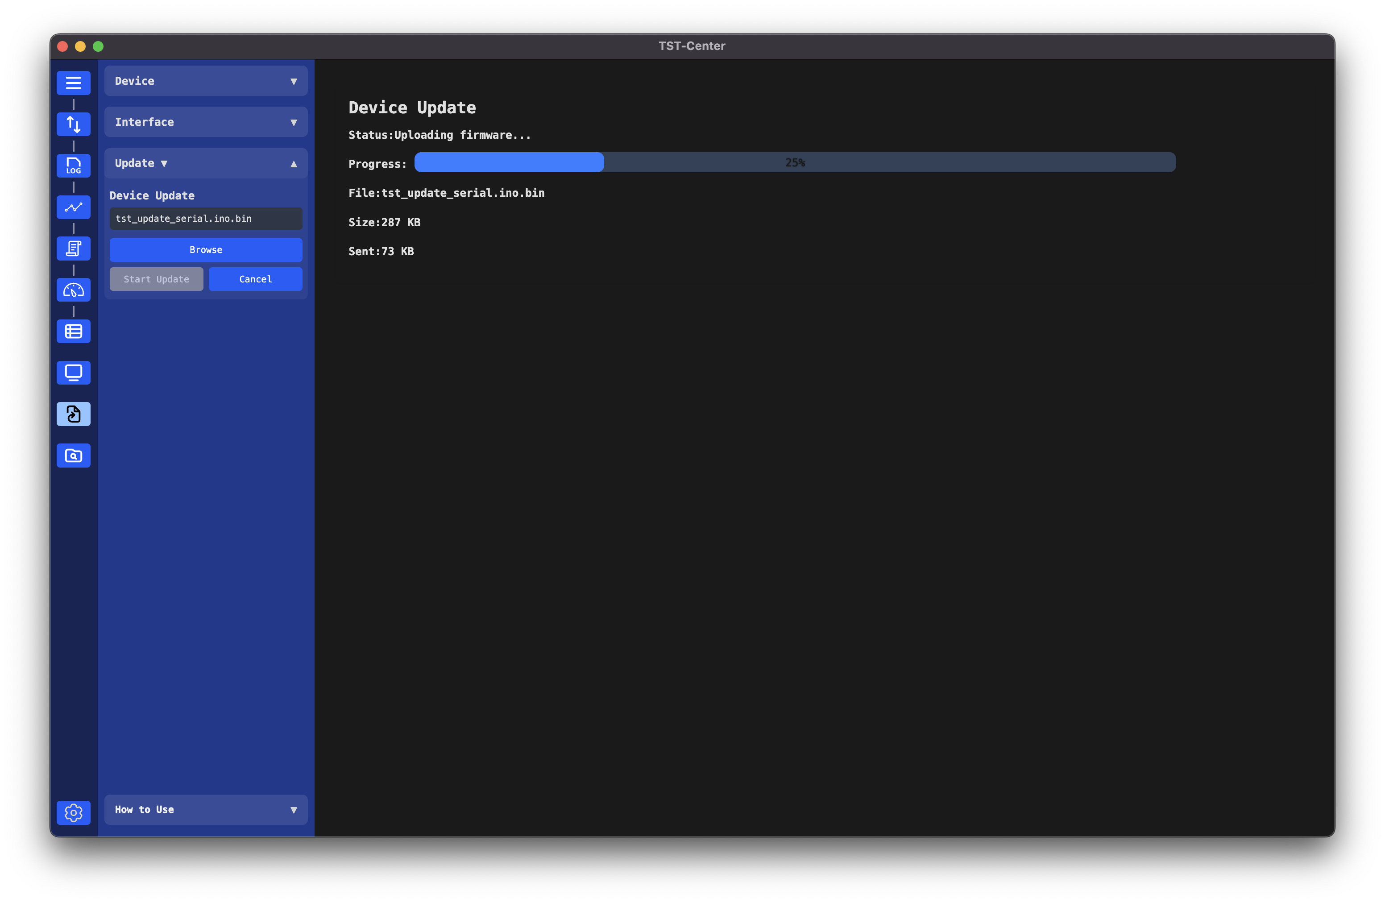The height and width of the screenshot is (903, 1385).
Task: Click the 'Size:287 KB' text
Action: click(x=384, y=222)
